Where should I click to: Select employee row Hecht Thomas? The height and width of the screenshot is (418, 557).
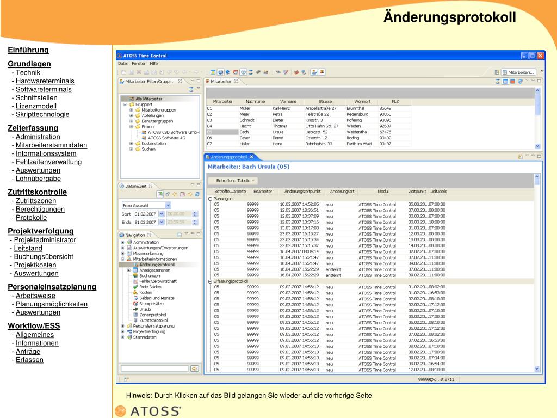[x=308, y=126]
